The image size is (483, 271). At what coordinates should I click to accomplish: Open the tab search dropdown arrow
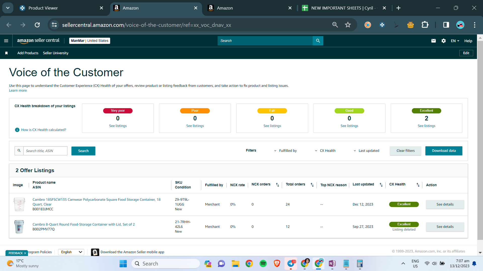click(8, 8)
